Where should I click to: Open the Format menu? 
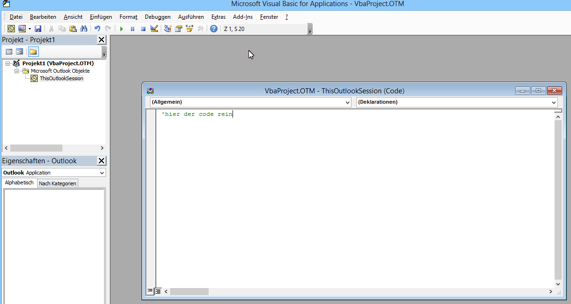point(128,17)
